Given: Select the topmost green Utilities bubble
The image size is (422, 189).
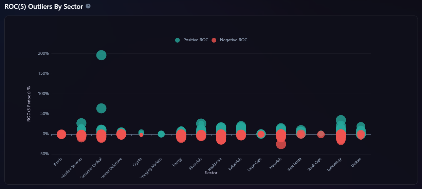Looking at the screenshot, I should 361,126.
